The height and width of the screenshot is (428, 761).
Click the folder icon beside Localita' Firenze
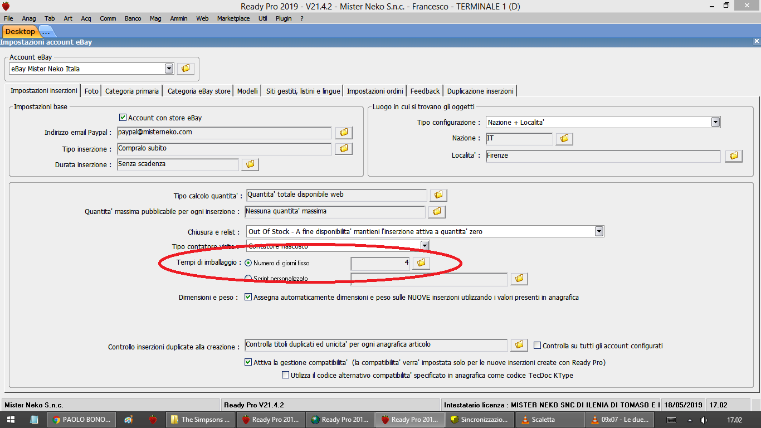coord(734,156)
